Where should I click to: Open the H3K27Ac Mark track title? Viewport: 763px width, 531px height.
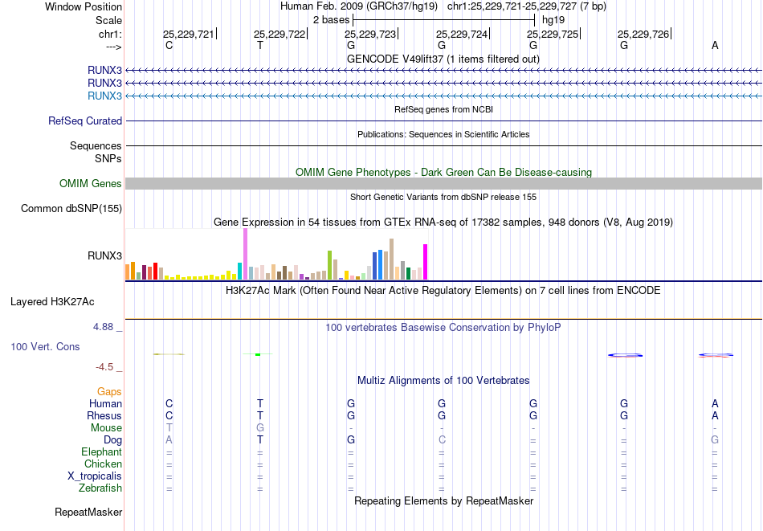pos(443,291)
